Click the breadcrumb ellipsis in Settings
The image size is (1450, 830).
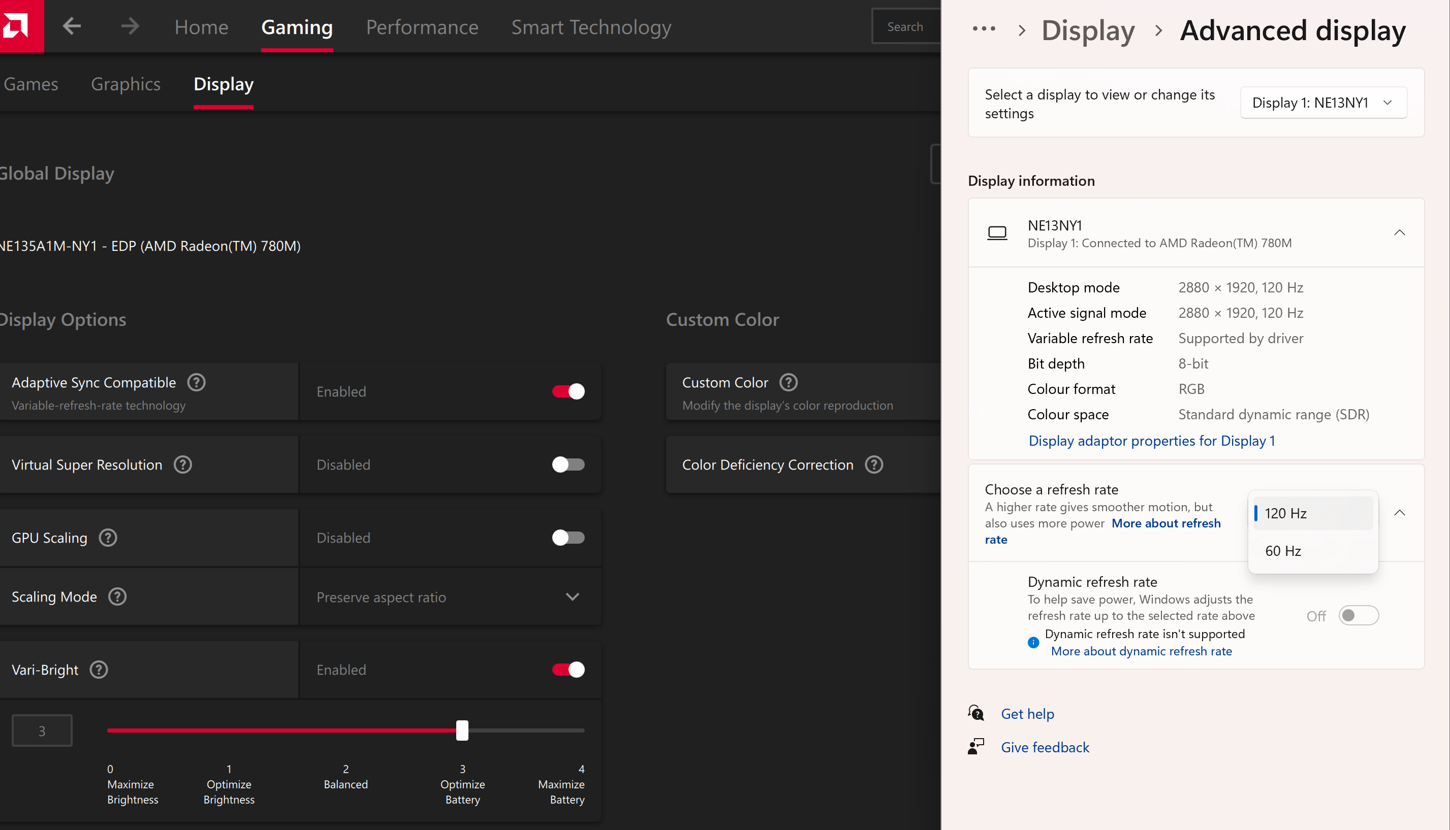pos(984,29)
